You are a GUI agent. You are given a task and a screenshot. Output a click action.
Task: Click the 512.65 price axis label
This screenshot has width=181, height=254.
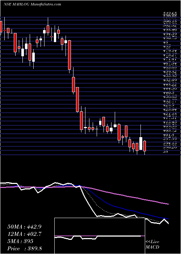[169, 14]
